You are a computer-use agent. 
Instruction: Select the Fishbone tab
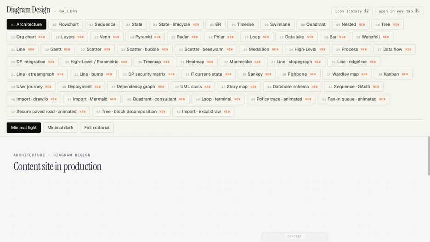click(x=299, y=74)
